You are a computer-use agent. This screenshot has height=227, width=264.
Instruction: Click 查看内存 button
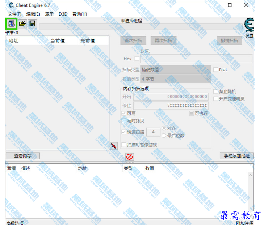tap(23, 156)
